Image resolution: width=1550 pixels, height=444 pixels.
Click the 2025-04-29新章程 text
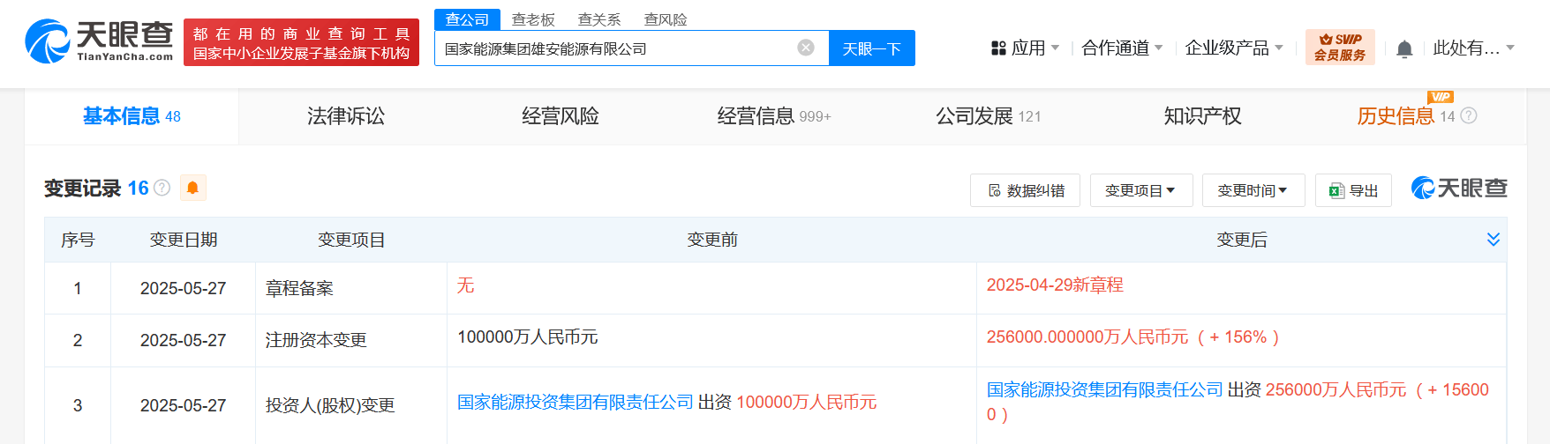(1055, 285)
